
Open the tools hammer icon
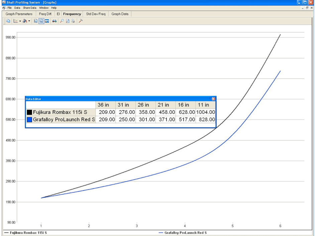pyautogui.click(x=80, y=21)
